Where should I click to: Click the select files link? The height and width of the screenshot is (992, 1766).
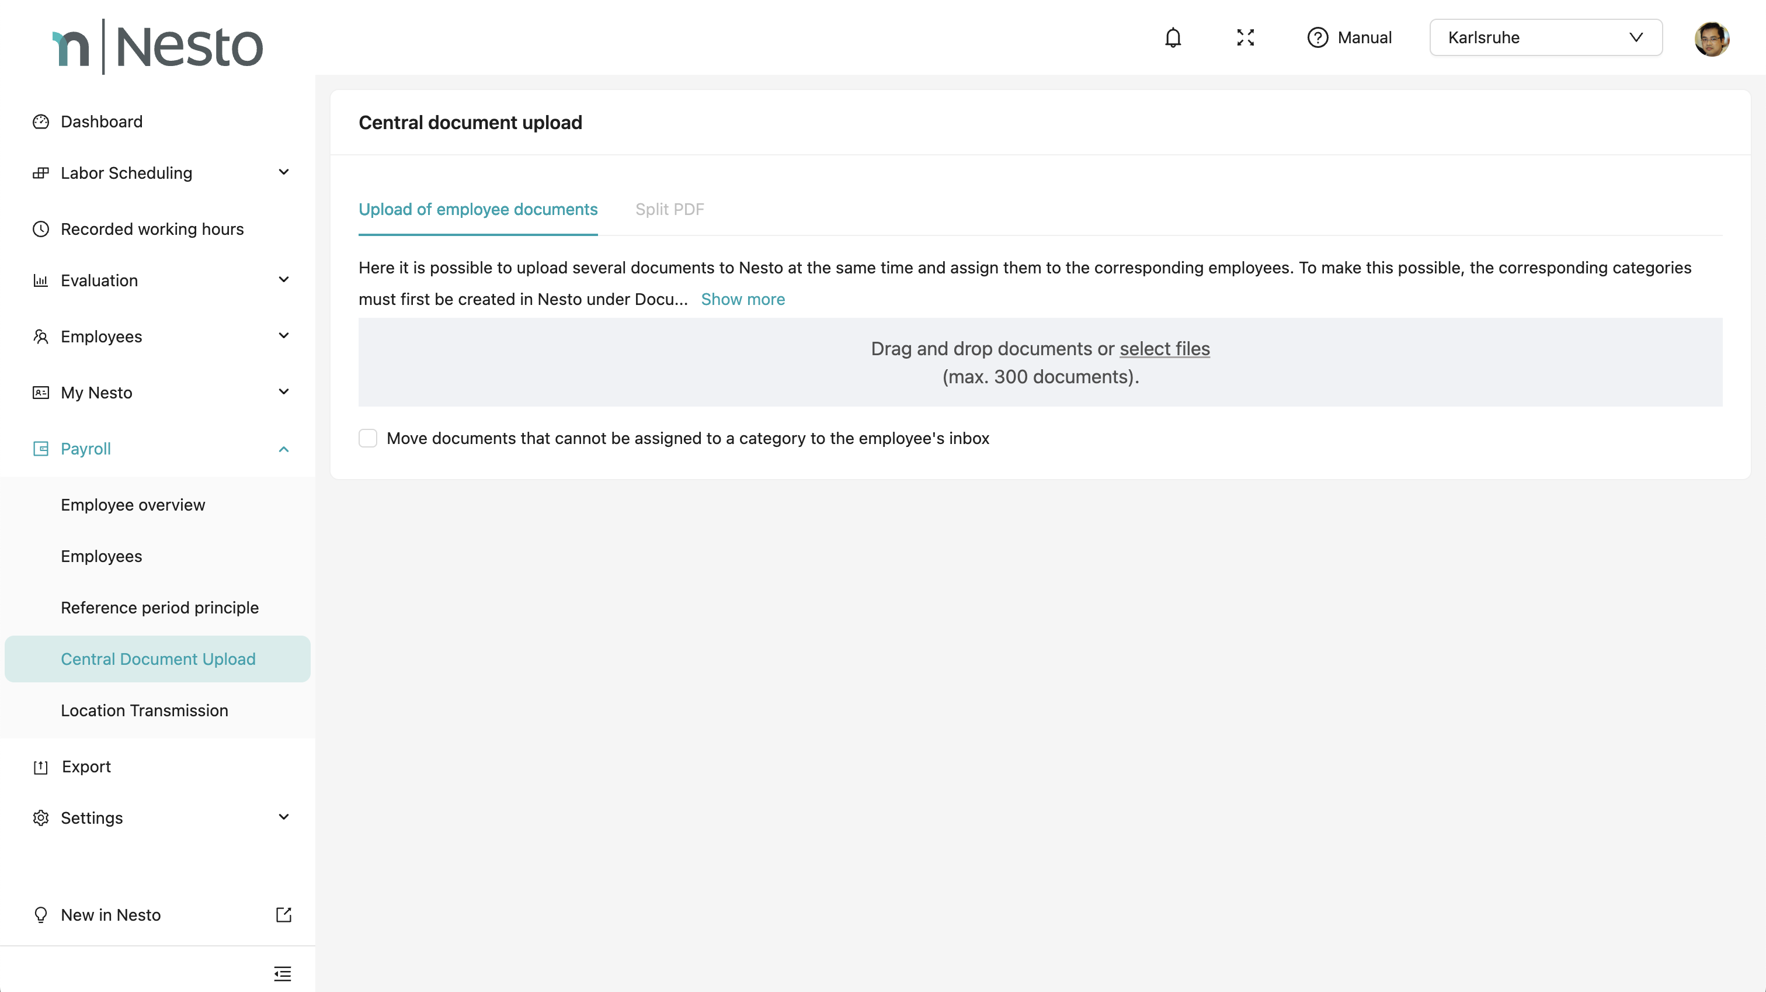click(1164, 349)
